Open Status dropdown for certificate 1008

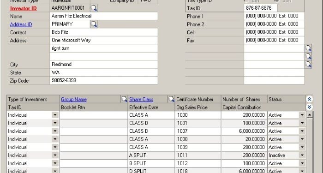click(x=302, y=139)
